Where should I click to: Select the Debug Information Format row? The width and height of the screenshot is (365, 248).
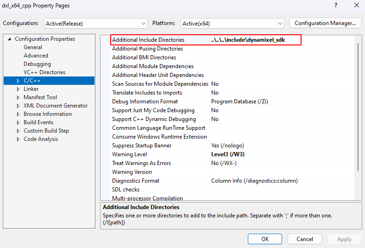(145, 102)
